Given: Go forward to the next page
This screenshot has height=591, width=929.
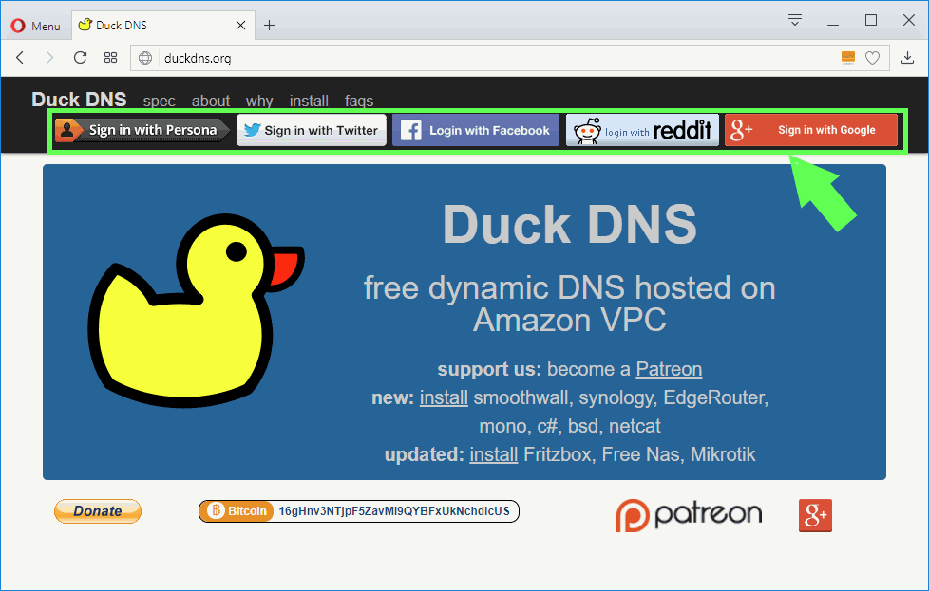Looking at the screenshot, I should click(49, 57).
